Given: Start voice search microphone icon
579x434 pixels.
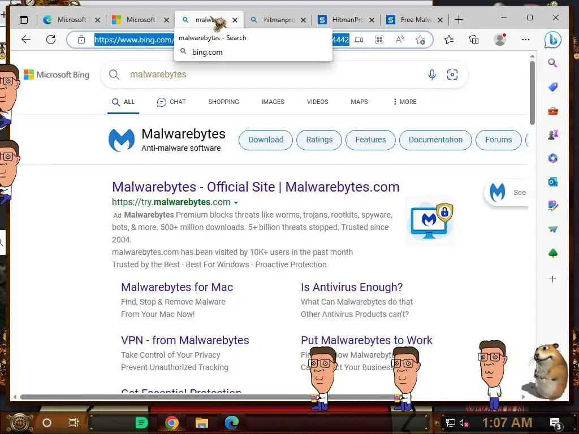Looking at the screenshot, I should (432, 75).
